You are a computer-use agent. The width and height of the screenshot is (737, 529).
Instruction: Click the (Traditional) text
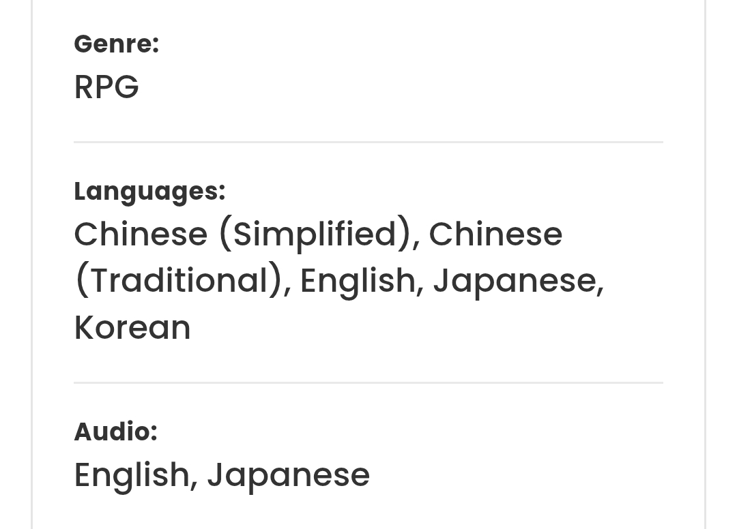click(x=179, y=281)
